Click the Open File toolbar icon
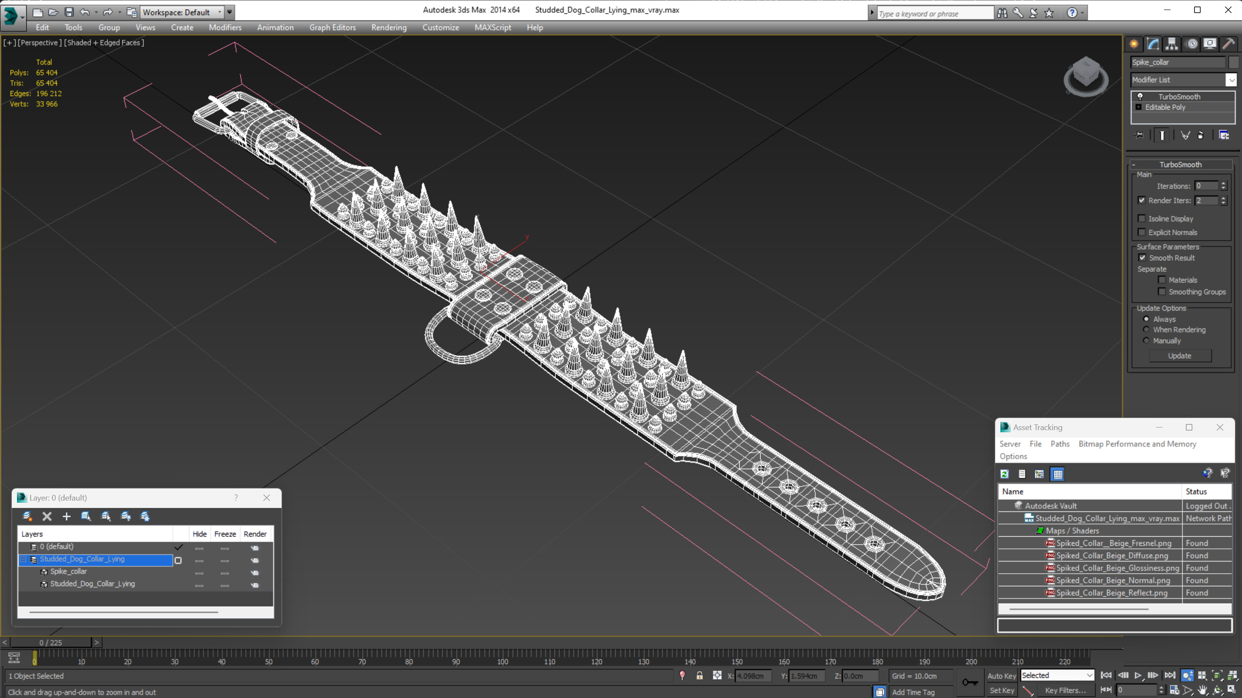Image resolution: width=1242 pixels, height=698 pixels. (x=53, y=12)
